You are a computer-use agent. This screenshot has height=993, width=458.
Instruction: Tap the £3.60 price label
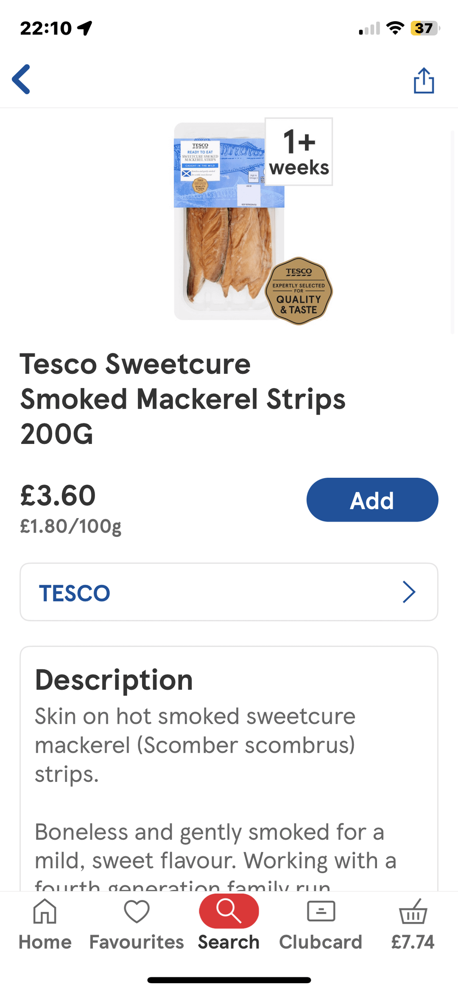[58, 495]
